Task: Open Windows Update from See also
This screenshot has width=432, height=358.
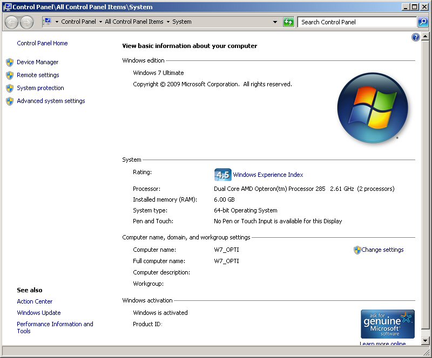Action: [39, 313]
